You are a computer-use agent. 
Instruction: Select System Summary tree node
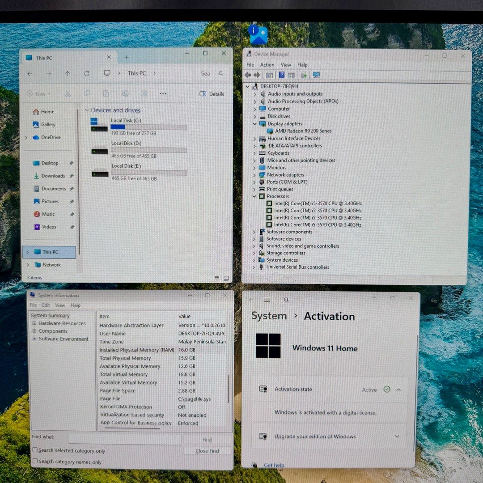50,315
